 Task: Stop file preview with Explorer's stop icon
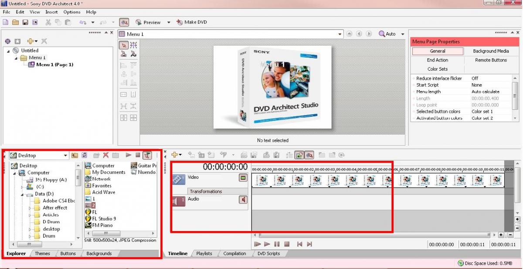[x=138, y=155]
